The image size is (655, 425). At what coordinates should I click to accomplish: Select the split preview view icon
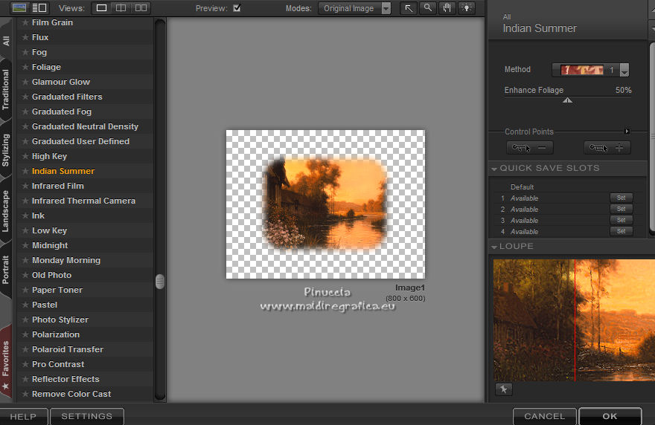pyautogui.click(x=121, y=8)
